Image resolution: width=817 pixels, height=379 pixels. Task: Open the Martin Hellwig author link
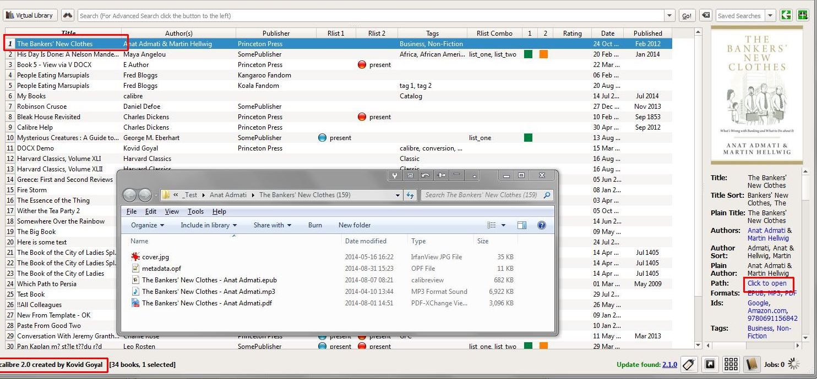[x=768, y=238]
